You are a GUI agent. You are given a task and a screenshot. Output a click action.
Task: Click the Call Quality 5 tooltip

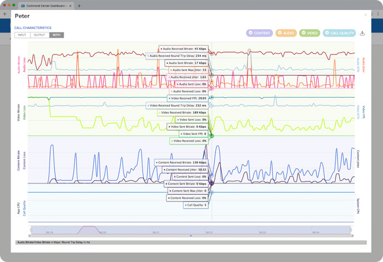pos(196,205)
